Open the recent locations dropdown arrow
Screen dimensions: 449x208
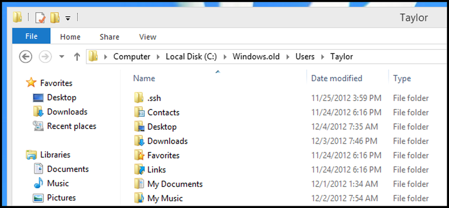(x=62, y=57)
